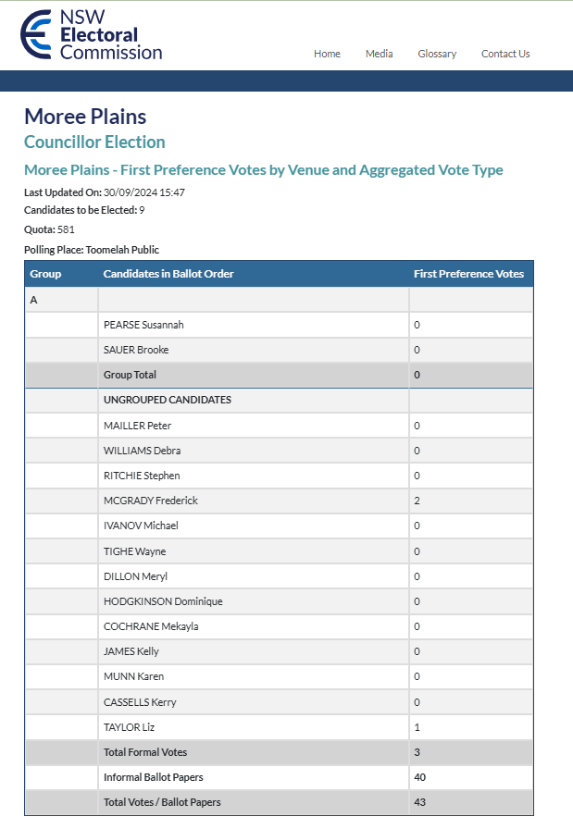Click the HODGKINSON Dominique candidate name

[163, 601]
